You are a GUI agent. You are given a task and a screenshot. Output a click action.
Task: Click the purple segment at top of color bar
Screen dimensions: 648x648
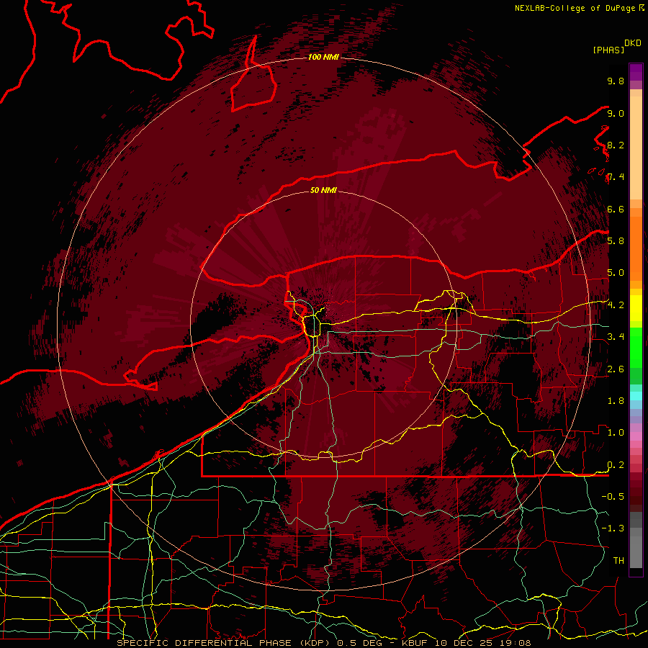click(636, 72)
